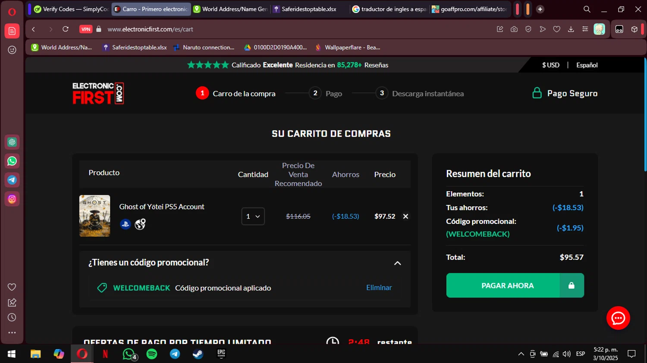The height and width of the screenshot is (363, 647).
Task: Toggle the VPN badge in address bar
Action: (86, 29)
